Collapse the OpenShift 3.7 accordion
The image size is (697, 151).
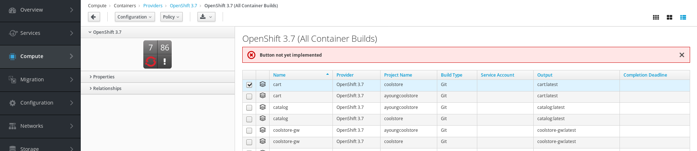click(158, 32)
